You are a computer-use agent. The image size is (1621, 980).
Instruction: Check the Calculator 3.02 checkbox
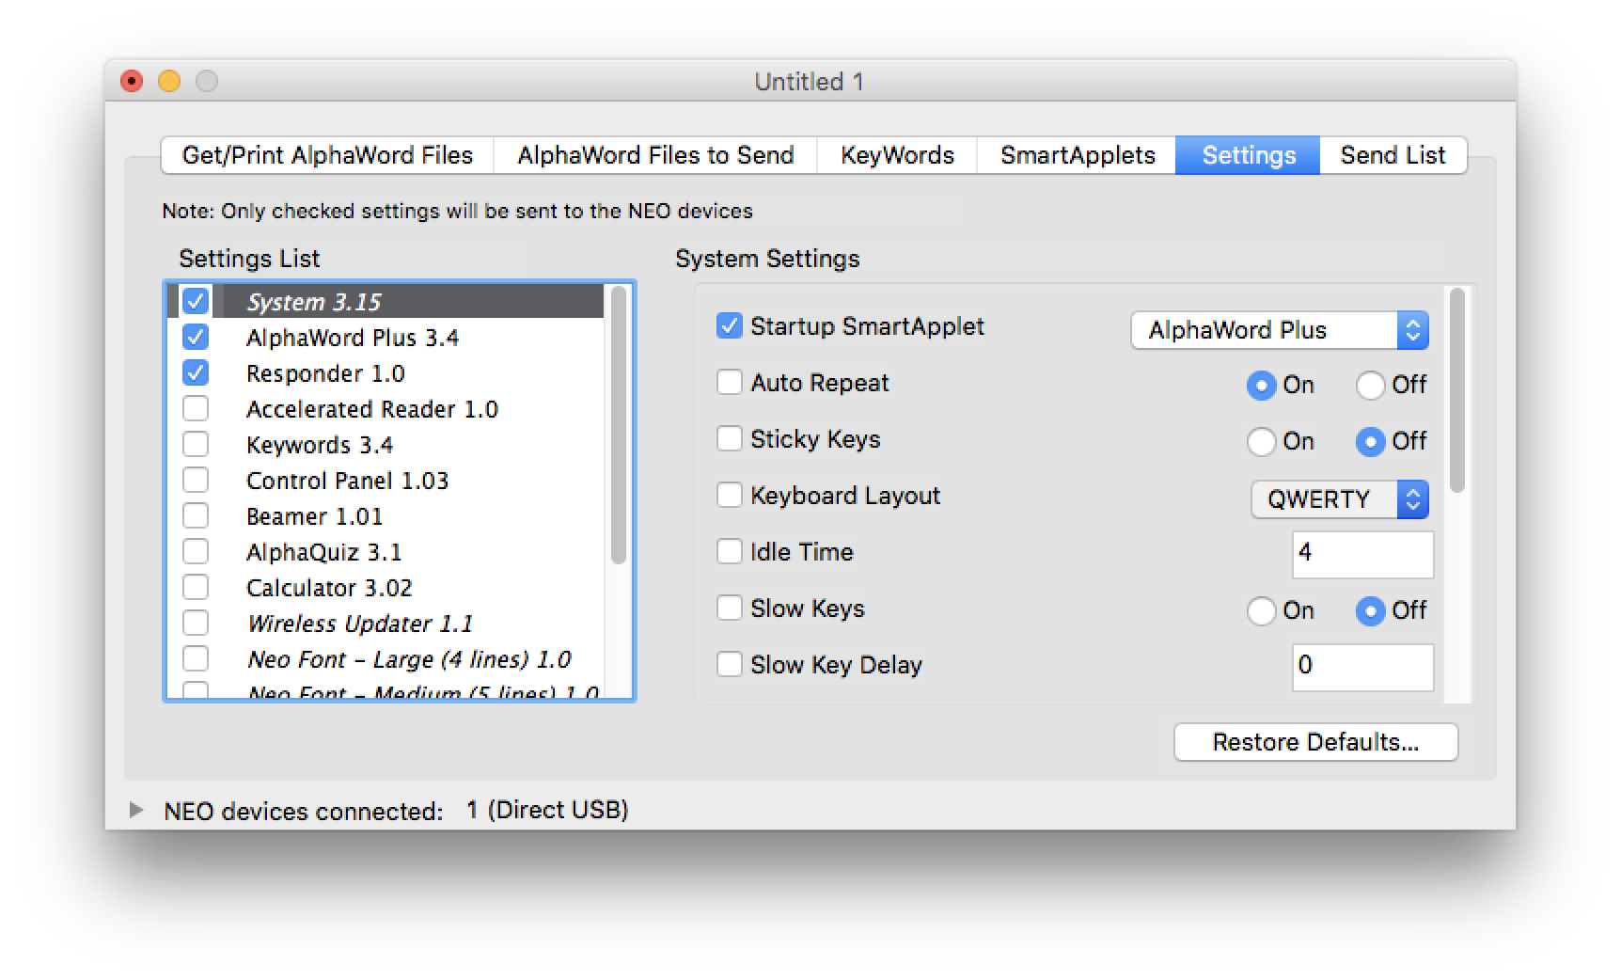pyautogui.click(x=196, y=587)
